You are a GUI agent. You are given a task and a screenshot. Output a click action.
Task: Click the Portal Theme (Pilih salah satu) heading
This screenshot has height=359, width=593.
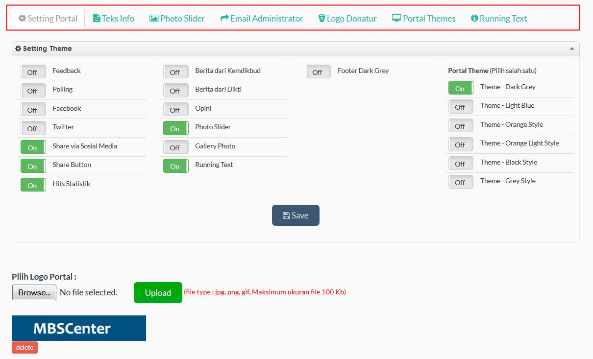[493, 71]
